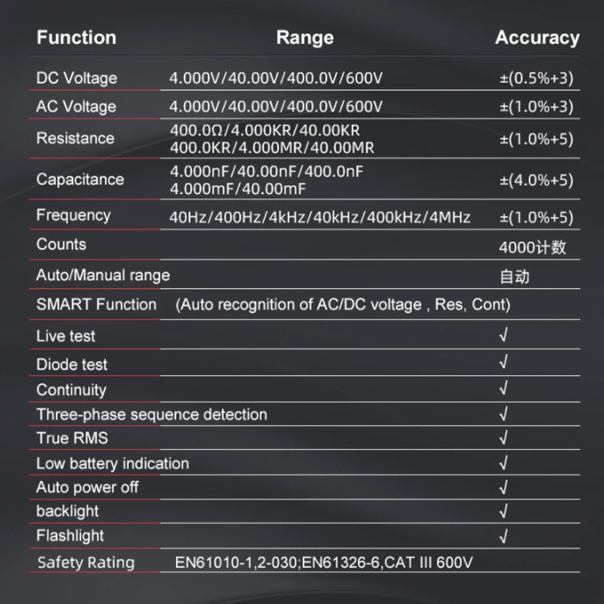
Task: Click the Frequency range values text
Action: pyautogui.click(x=320, y=217)
